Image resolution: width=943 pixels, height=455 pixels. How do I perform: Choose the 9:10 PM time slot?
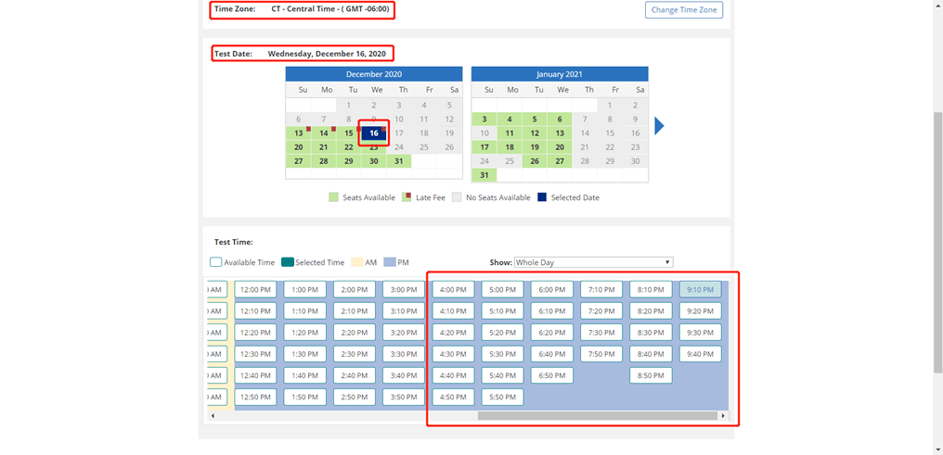(700, 289)
